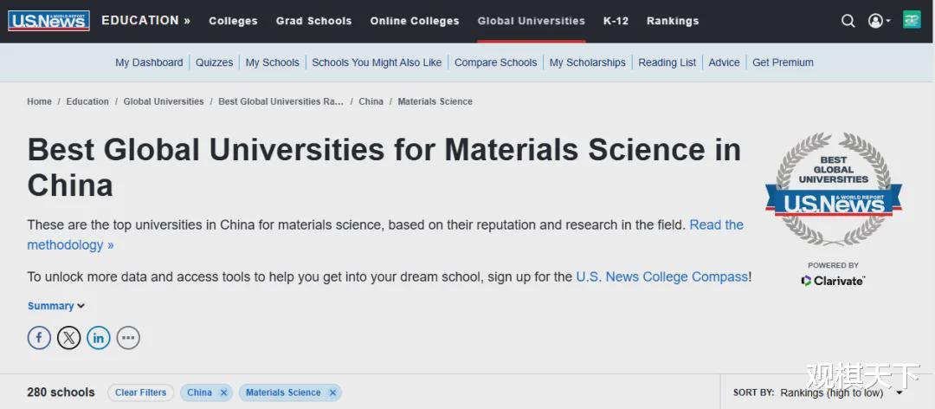Share page on Facebook
This screenshot has height=409, width=935.
tap(39, 338)
